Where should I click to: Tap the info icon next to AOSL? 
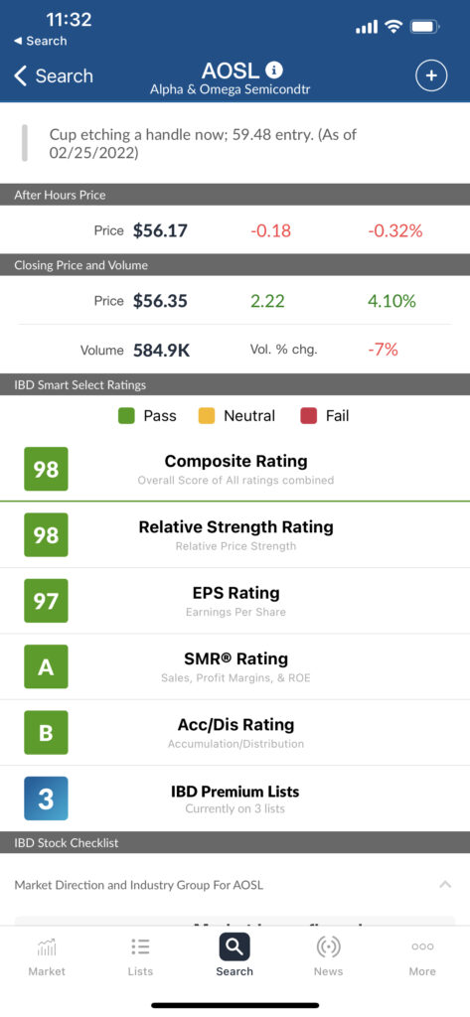click(x=275, y=70)
